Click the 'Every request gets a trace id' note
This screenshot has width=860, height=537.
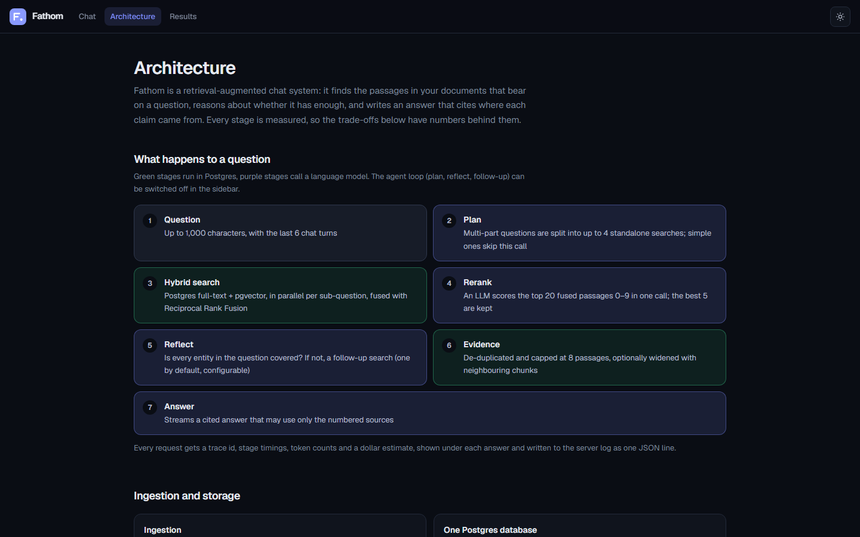tap(405, 448)
